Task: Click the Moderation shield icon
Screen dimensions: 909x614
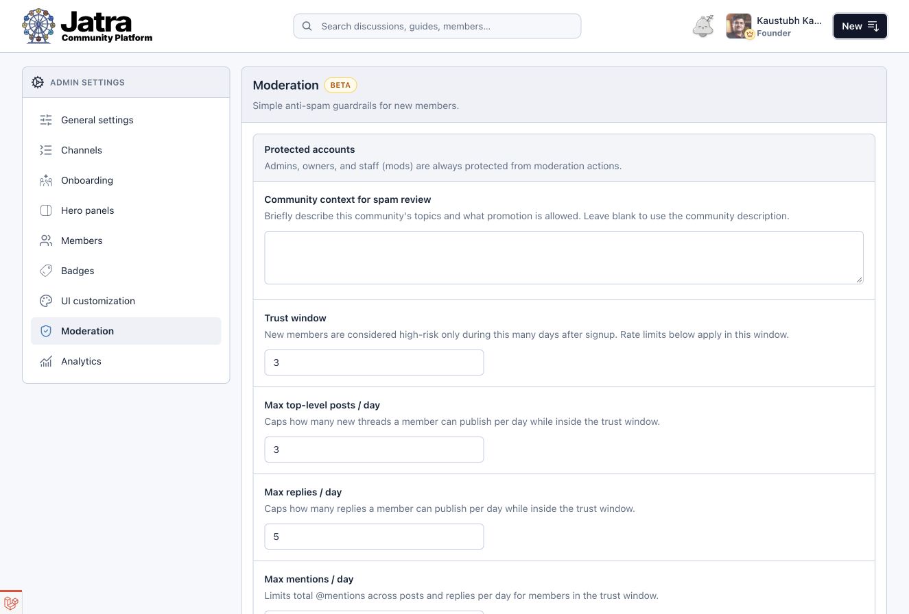Action: (46, 331)
